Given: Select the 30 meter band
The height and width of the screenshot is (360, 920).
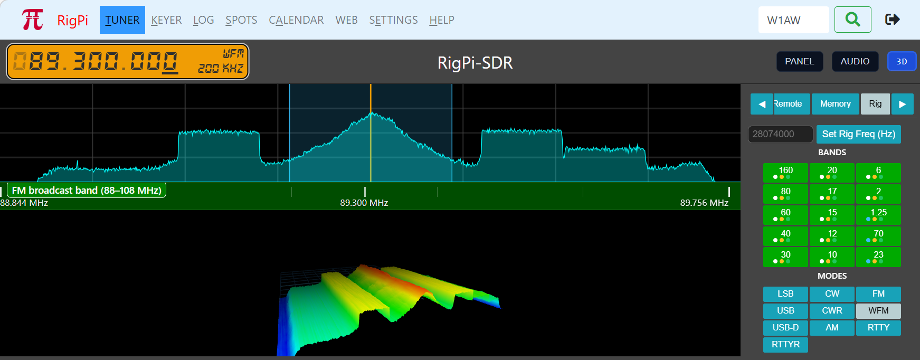Looking at the screenshot, I should click(x=785, y=257).
